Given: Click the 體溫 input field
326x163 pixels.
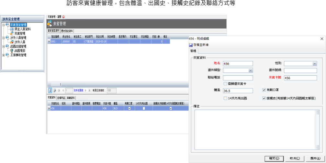Looking at the screenshot, I should click(x=238, y=91).
